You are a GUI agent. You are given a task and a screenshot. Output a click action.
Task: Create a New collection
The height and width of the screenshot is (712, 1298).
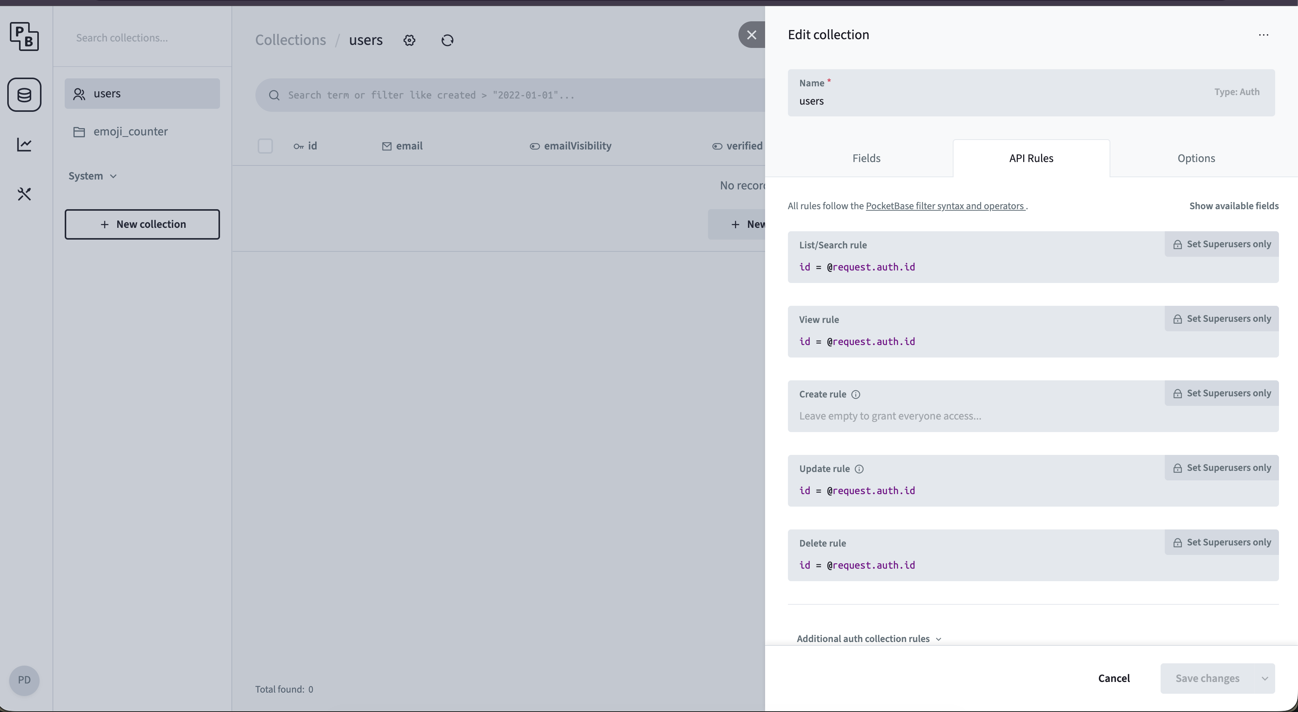143,224
